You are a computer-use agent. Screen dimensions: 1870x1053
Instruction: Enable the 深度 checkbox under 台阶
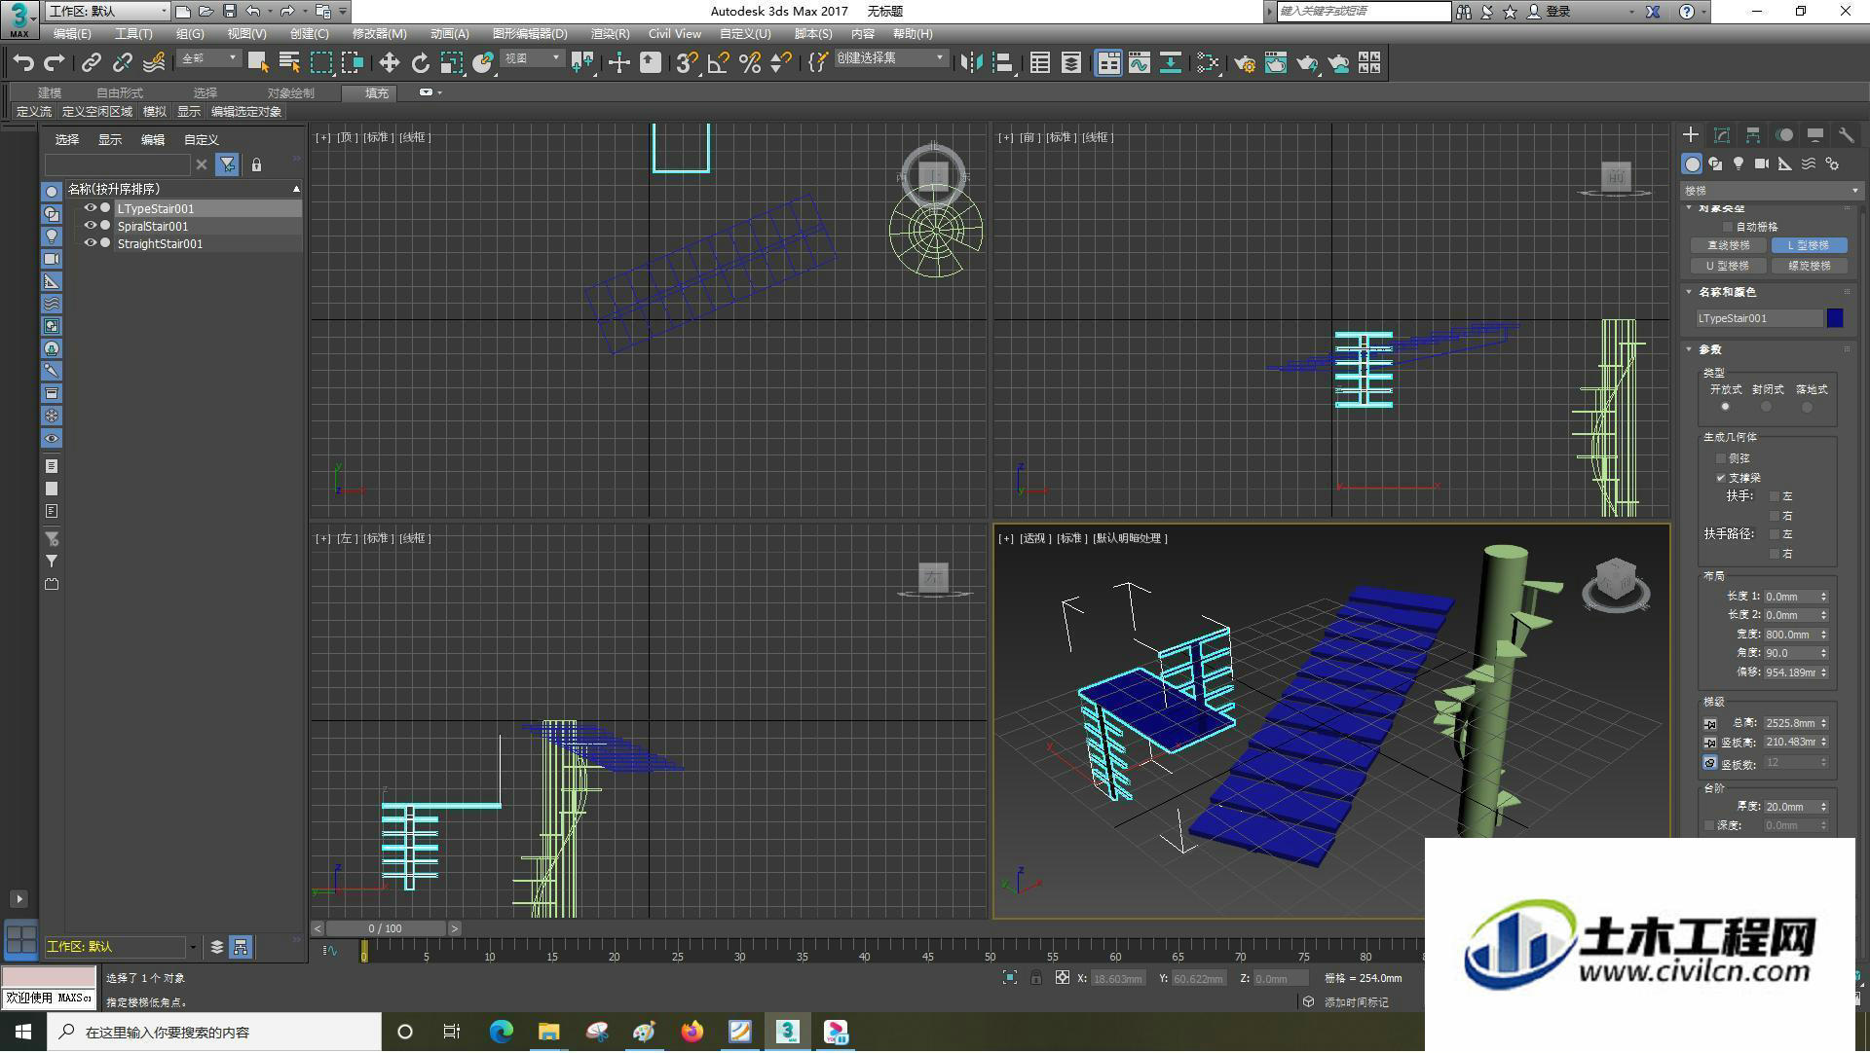tap(1710, 825)
